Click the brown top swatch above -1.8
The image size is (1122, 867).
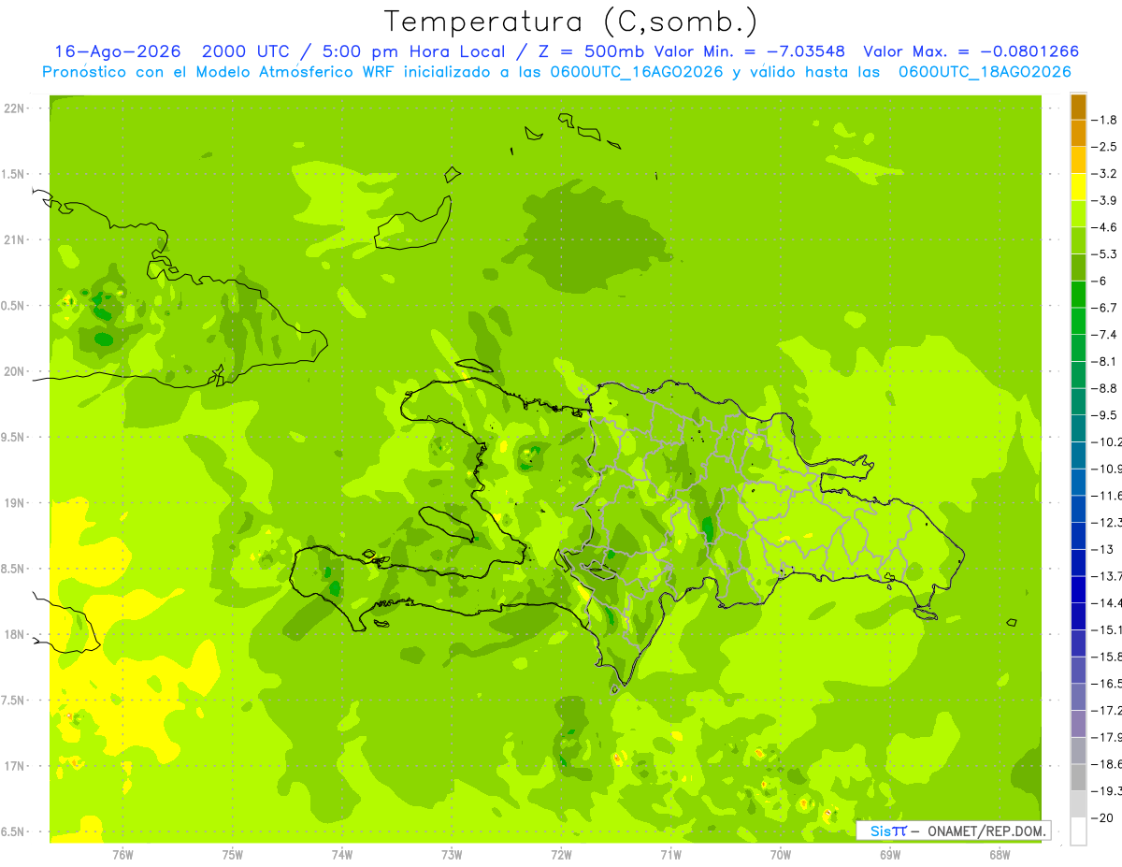(x=1078, y=107)
